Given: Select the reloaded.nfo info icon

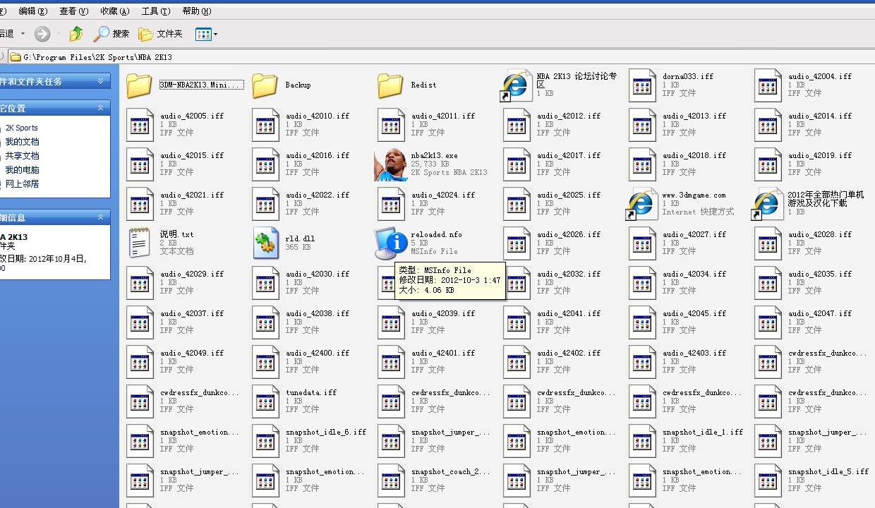Looking at the screenshot, I should tap(391, 243).
